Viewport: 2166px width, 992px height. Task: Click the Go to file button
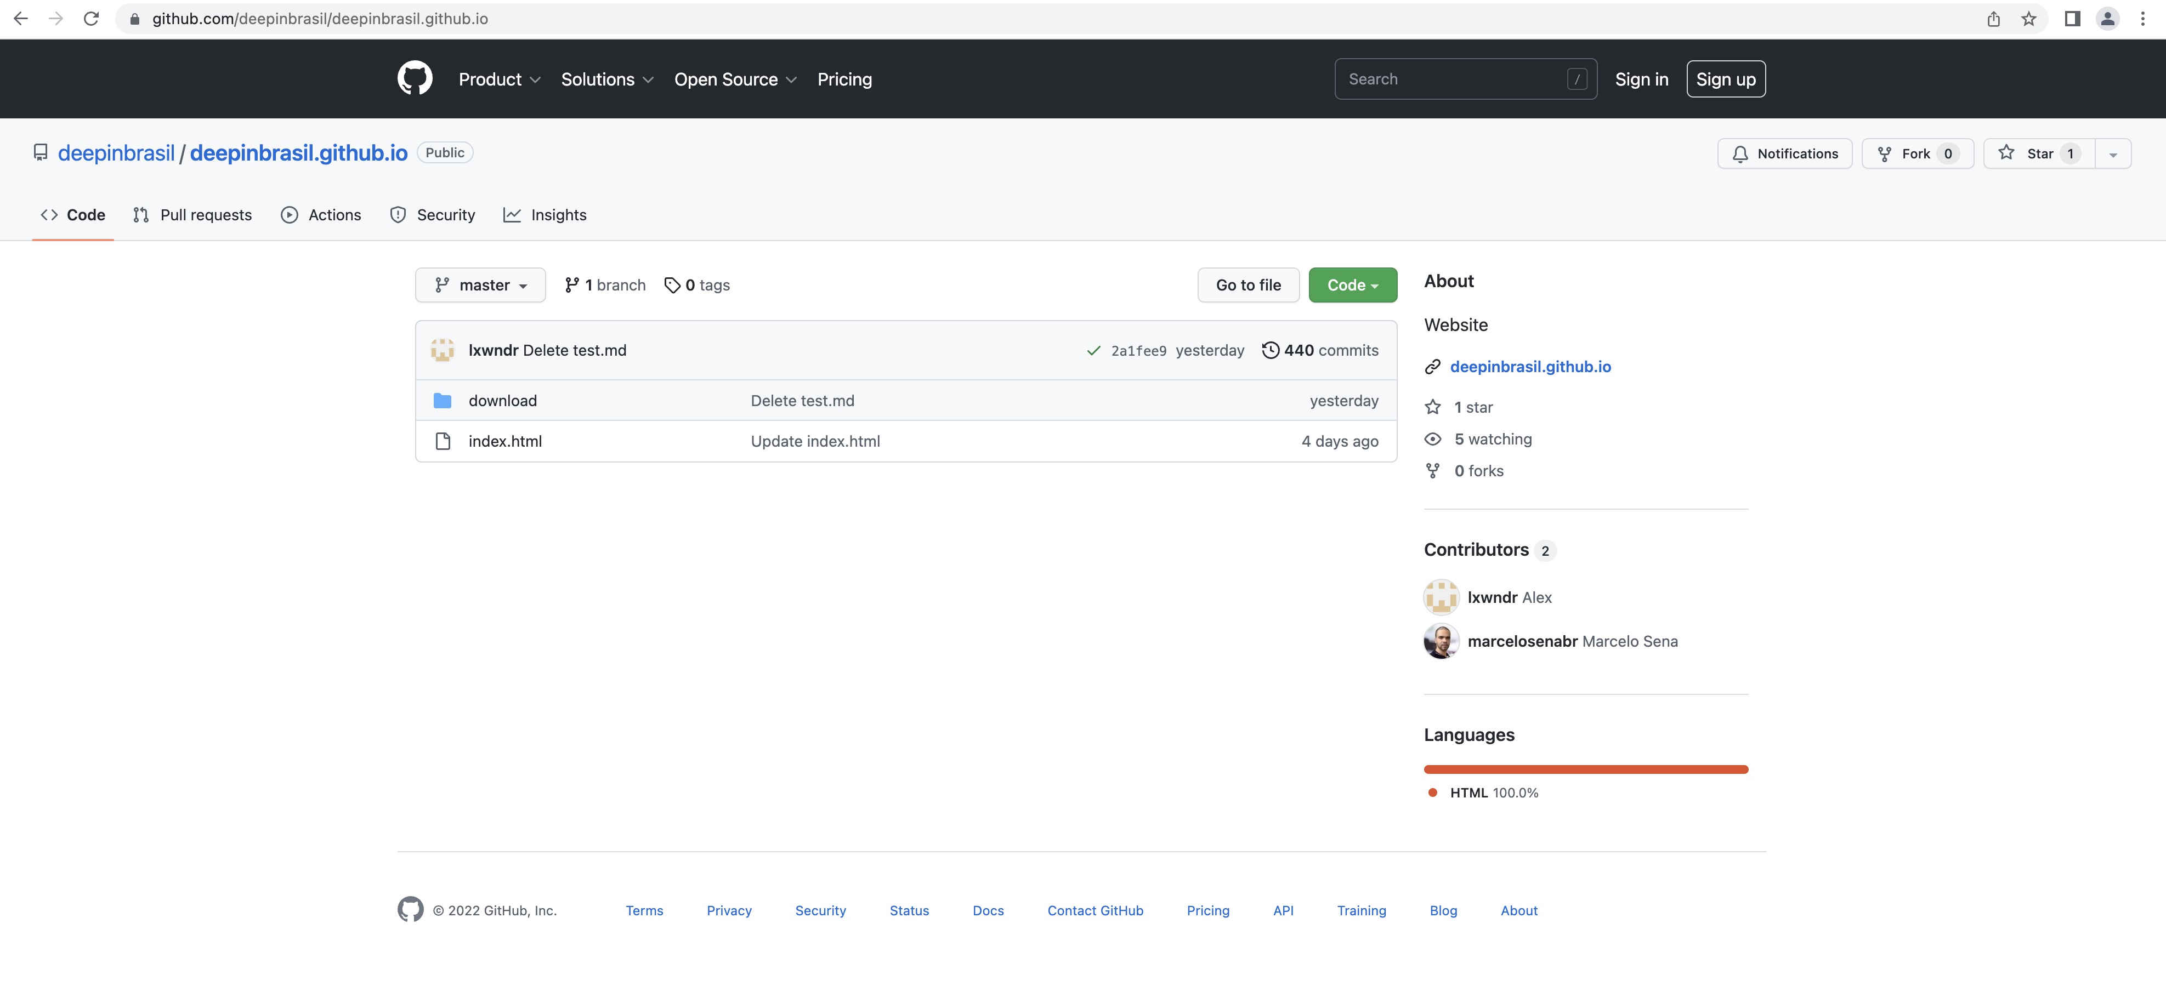coord(1248,285)
